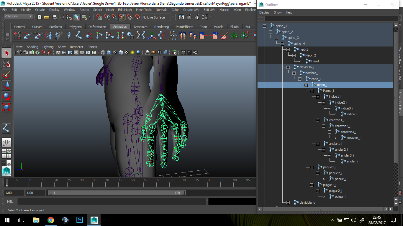The height and width of the screenshot is (226, 403).
Task: Toggle viewport use-all-lights yellow bulb icon
Action: click(132, 52)
